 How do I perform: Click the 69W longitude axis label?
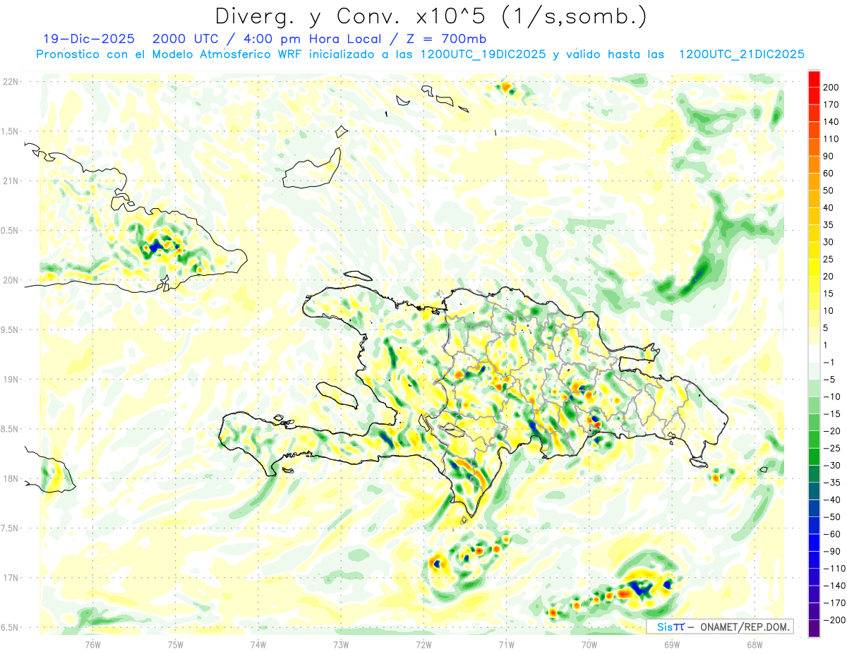[672, 644]
